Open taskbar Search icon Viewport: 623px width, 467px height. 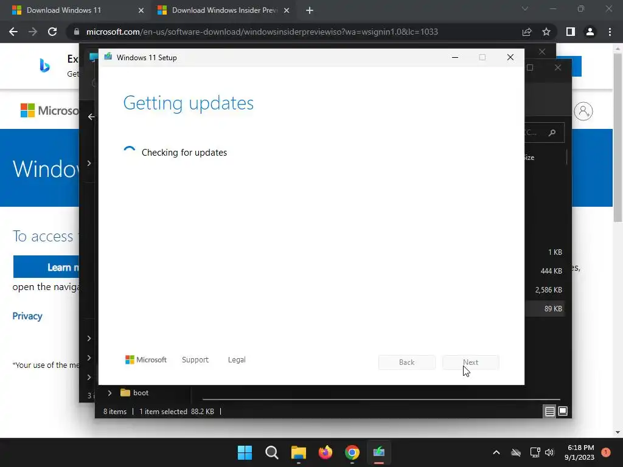coord(272,452)
